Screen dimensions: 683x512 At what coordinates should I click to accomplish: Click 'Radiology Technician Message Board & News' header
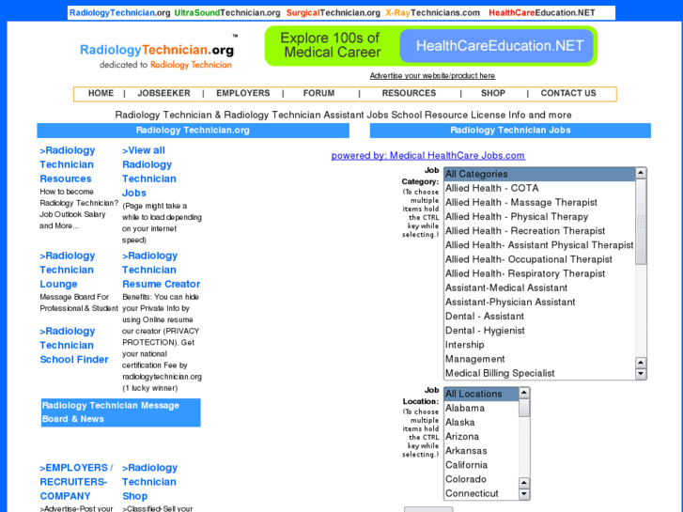tap(120, 412)
